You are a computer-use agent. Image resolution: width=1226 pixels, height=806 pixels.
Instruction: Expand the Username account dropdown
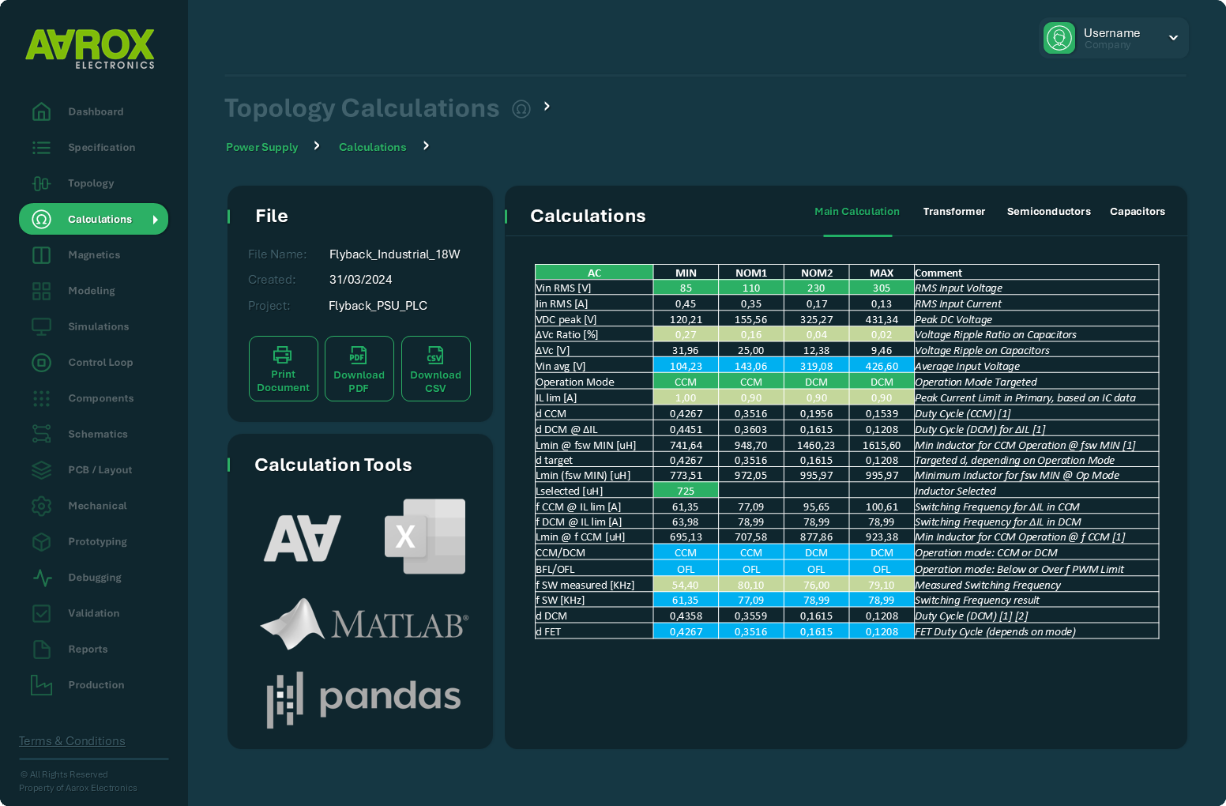point(1173,37)
